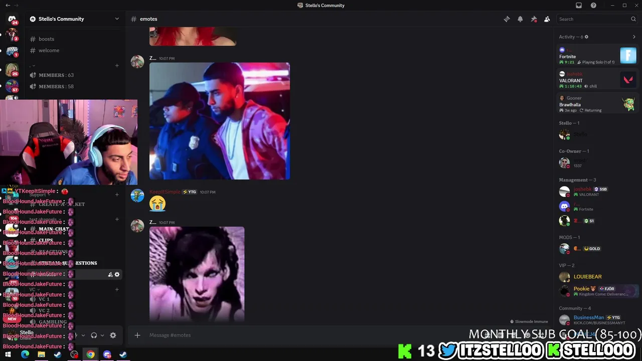Open the police car image attachment
Image resolution: width=642 pixels, height=361 pixels.
click(220, 121)
